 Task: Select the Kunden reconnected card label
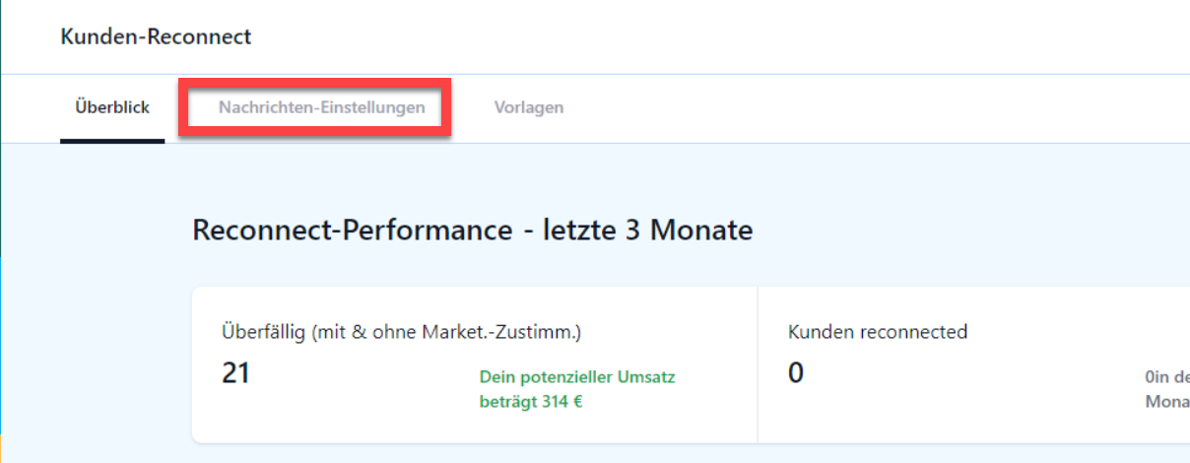(878, 332)
